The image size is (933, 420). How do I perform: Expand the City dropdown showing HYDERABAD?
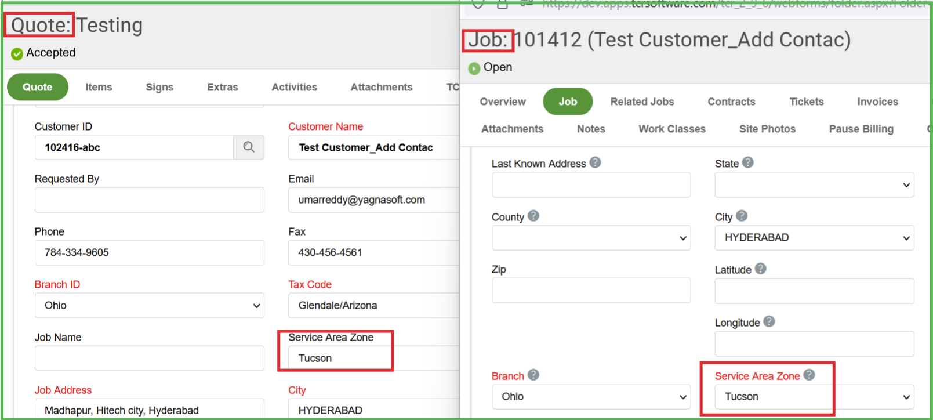point(814,238)
